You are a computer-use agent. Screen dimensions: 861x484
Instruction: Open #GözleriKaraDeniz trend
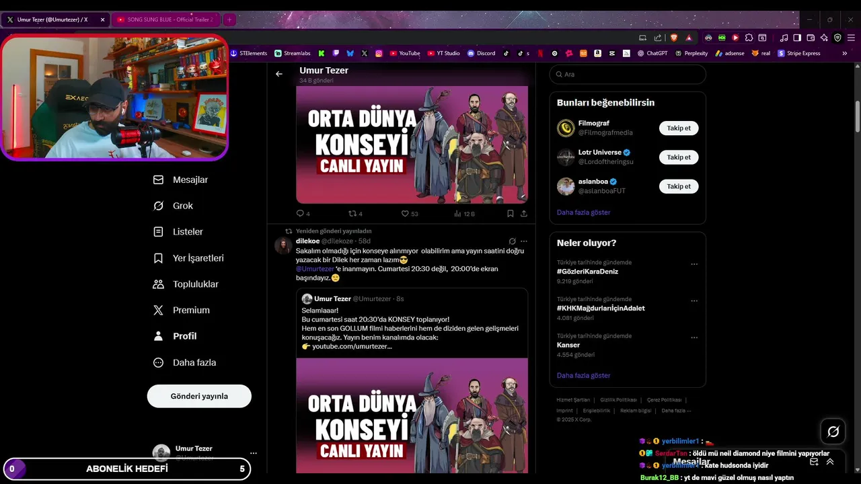tap(587, 272)
